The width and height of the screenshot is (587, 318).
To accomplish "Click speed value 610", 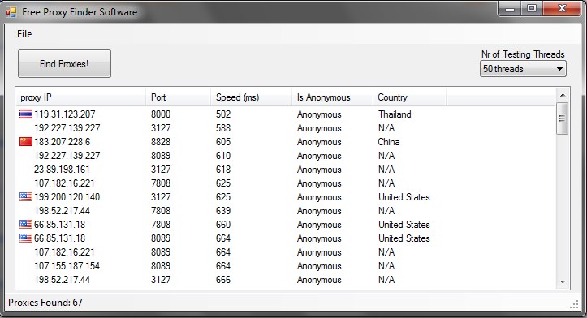I will point(223,156).
